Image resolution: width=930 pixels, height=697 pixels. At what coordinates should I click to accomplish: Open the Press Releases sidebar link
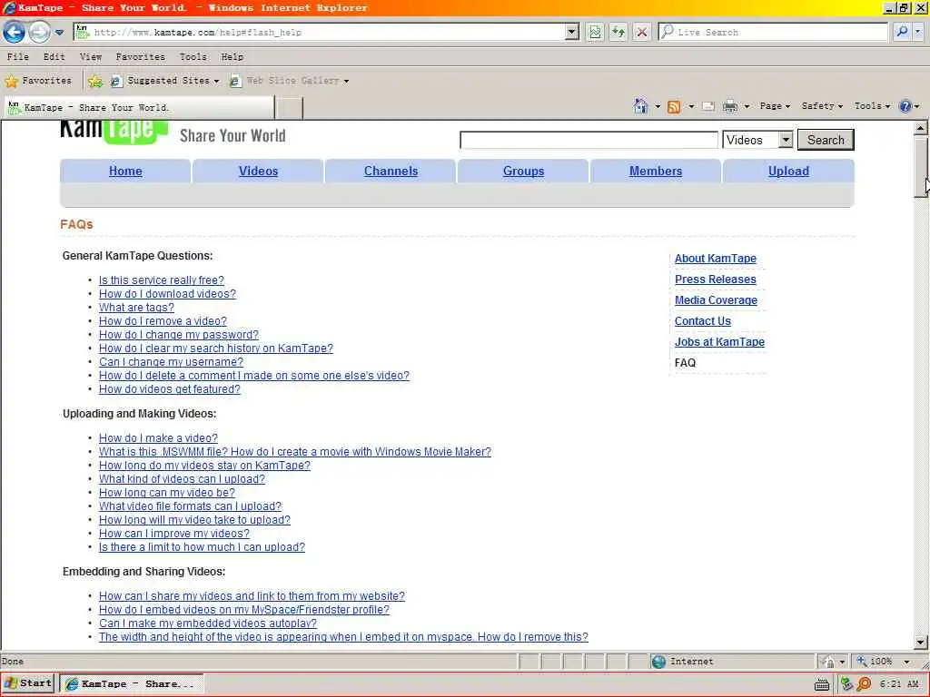pos(716,280)
